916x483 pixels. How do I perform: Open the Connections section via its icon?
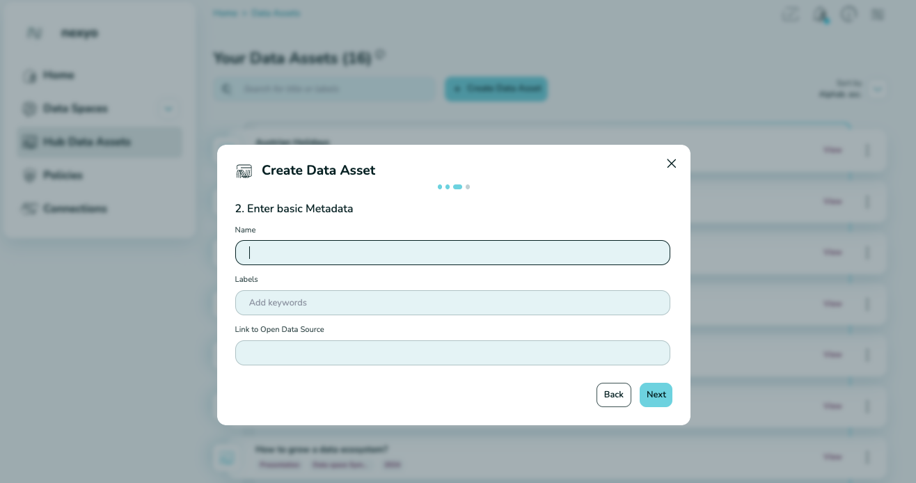coord(29,209)
